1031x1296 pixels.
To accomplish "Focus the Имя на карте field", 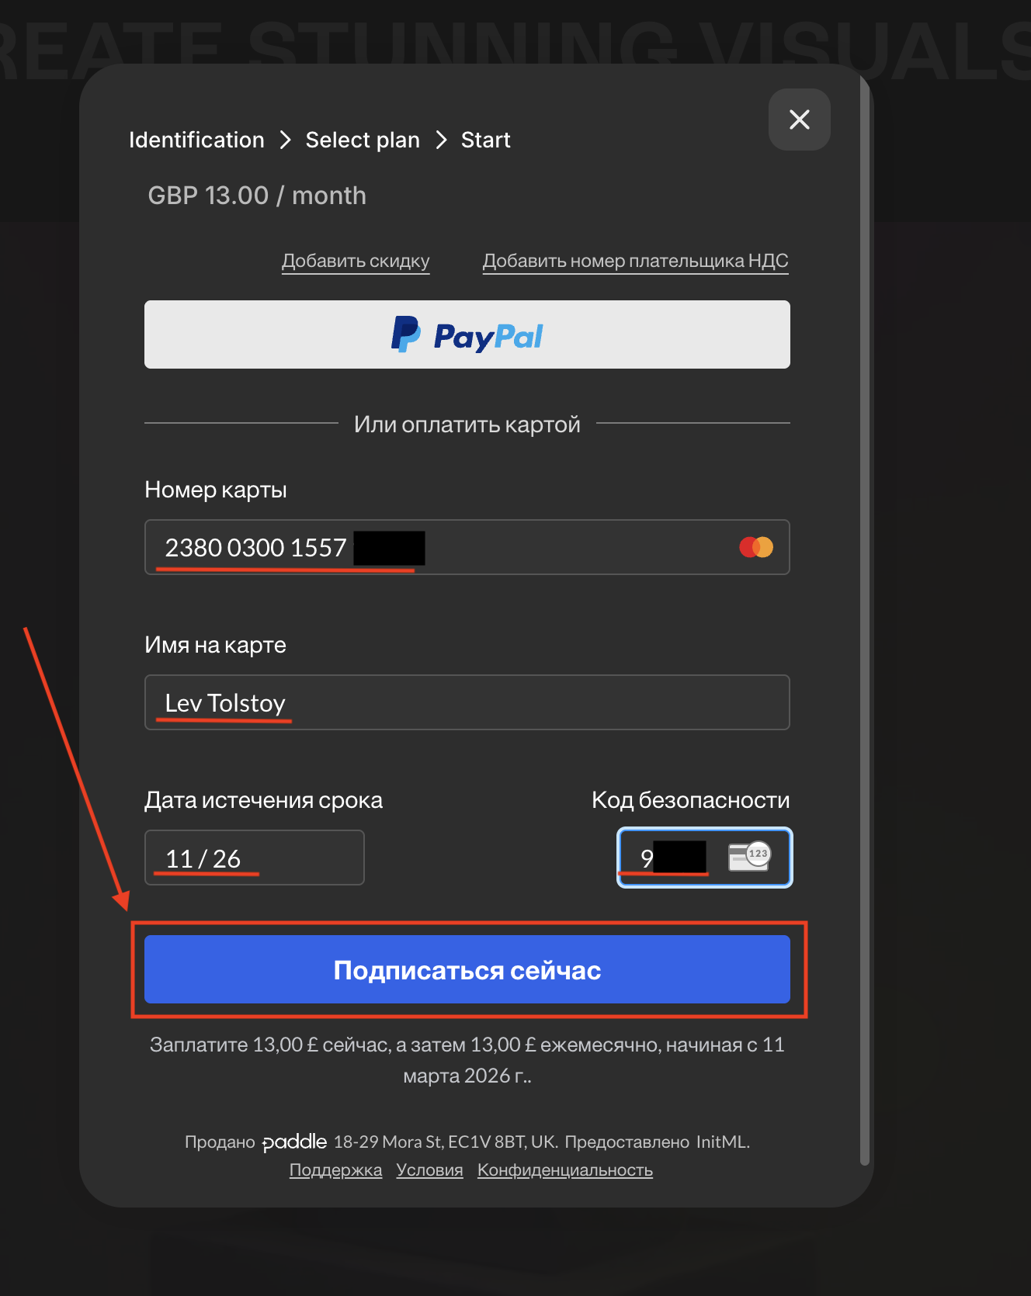I will (467, 702).
